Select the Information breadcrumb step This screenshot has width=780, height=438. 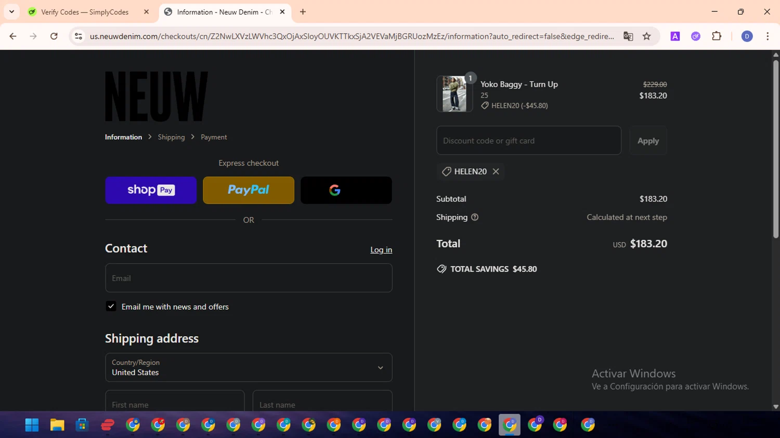123,137
